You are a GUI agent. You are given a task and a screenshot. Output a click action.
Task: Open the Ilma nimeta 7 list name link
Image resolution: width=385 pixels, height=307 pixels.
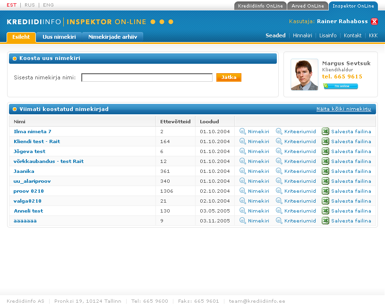pos(33,131)
